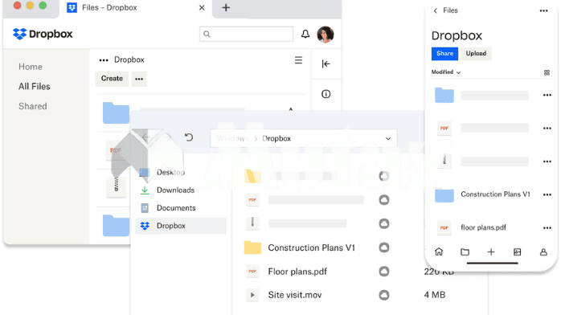The image size is (561, 315).
Task: Close the Files - Dropbox browser tab
Action: pyautogui.click(x=202, y=7)
